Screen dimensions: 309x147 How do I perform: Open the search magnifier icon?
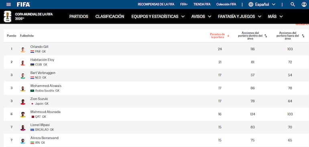[293, 4]
